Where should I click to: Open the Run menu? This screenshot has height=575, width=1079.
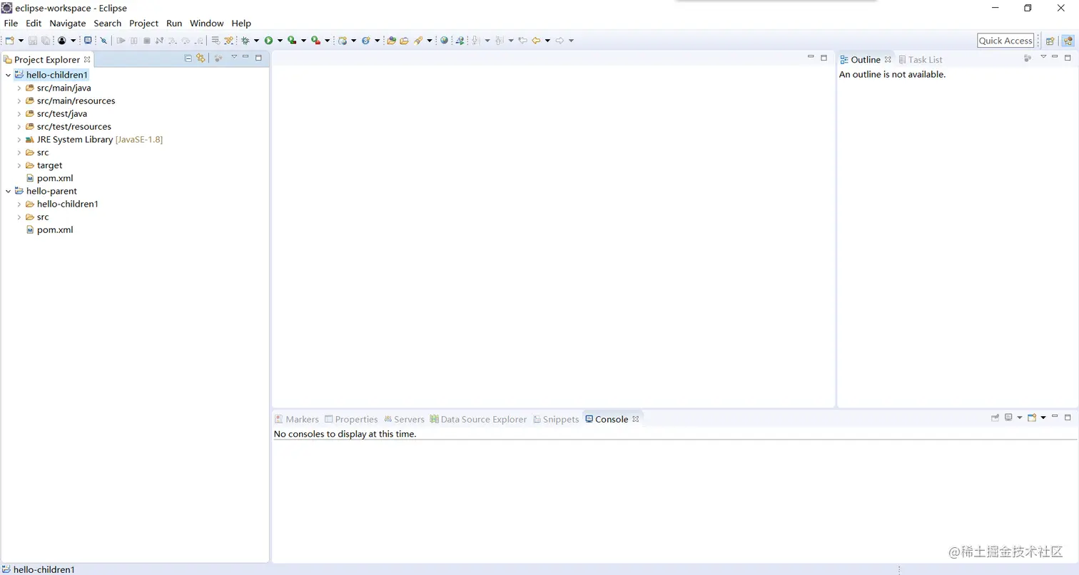click(174, 23)
